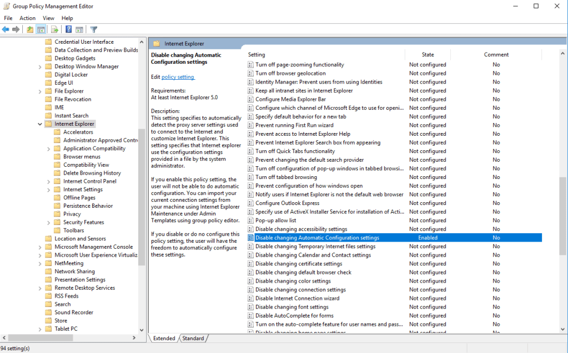
Task: Select the Privacy folder in the tree
Action: [72, 214]
